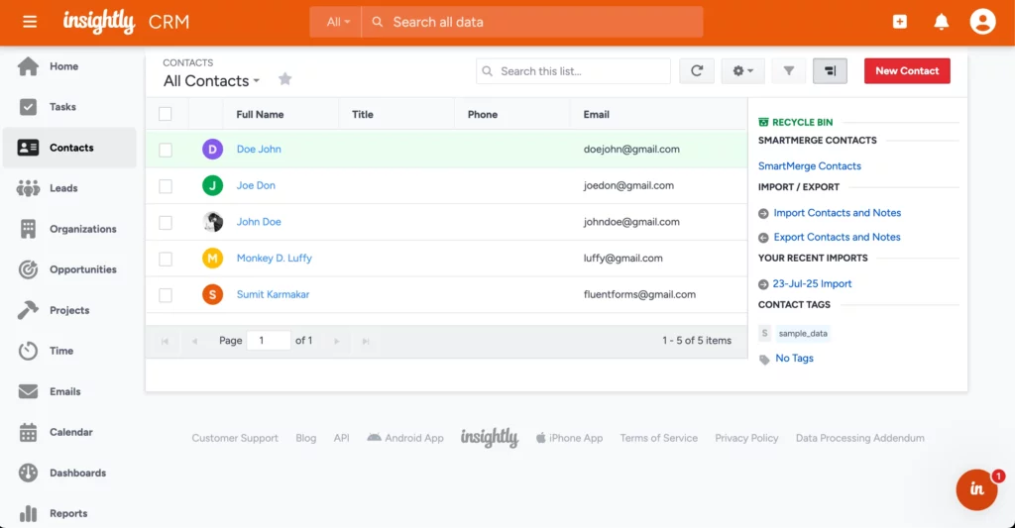Favorite the All Contacts list star
Viewport: 1015px width, 528px height.
pyautogui.click(x=284, y=79)
